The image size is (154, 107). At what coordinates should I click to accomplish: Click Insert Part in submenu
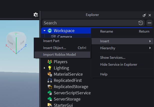click(x=51, y=41)
